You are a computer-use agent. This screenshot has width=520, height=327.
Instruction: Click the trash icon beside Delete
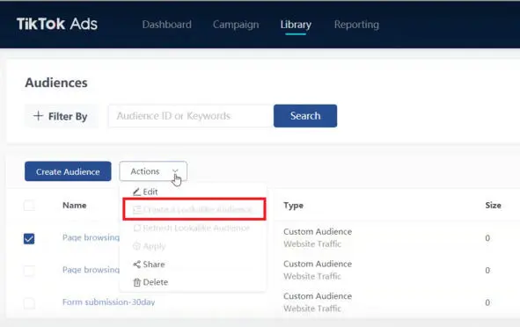136,282
